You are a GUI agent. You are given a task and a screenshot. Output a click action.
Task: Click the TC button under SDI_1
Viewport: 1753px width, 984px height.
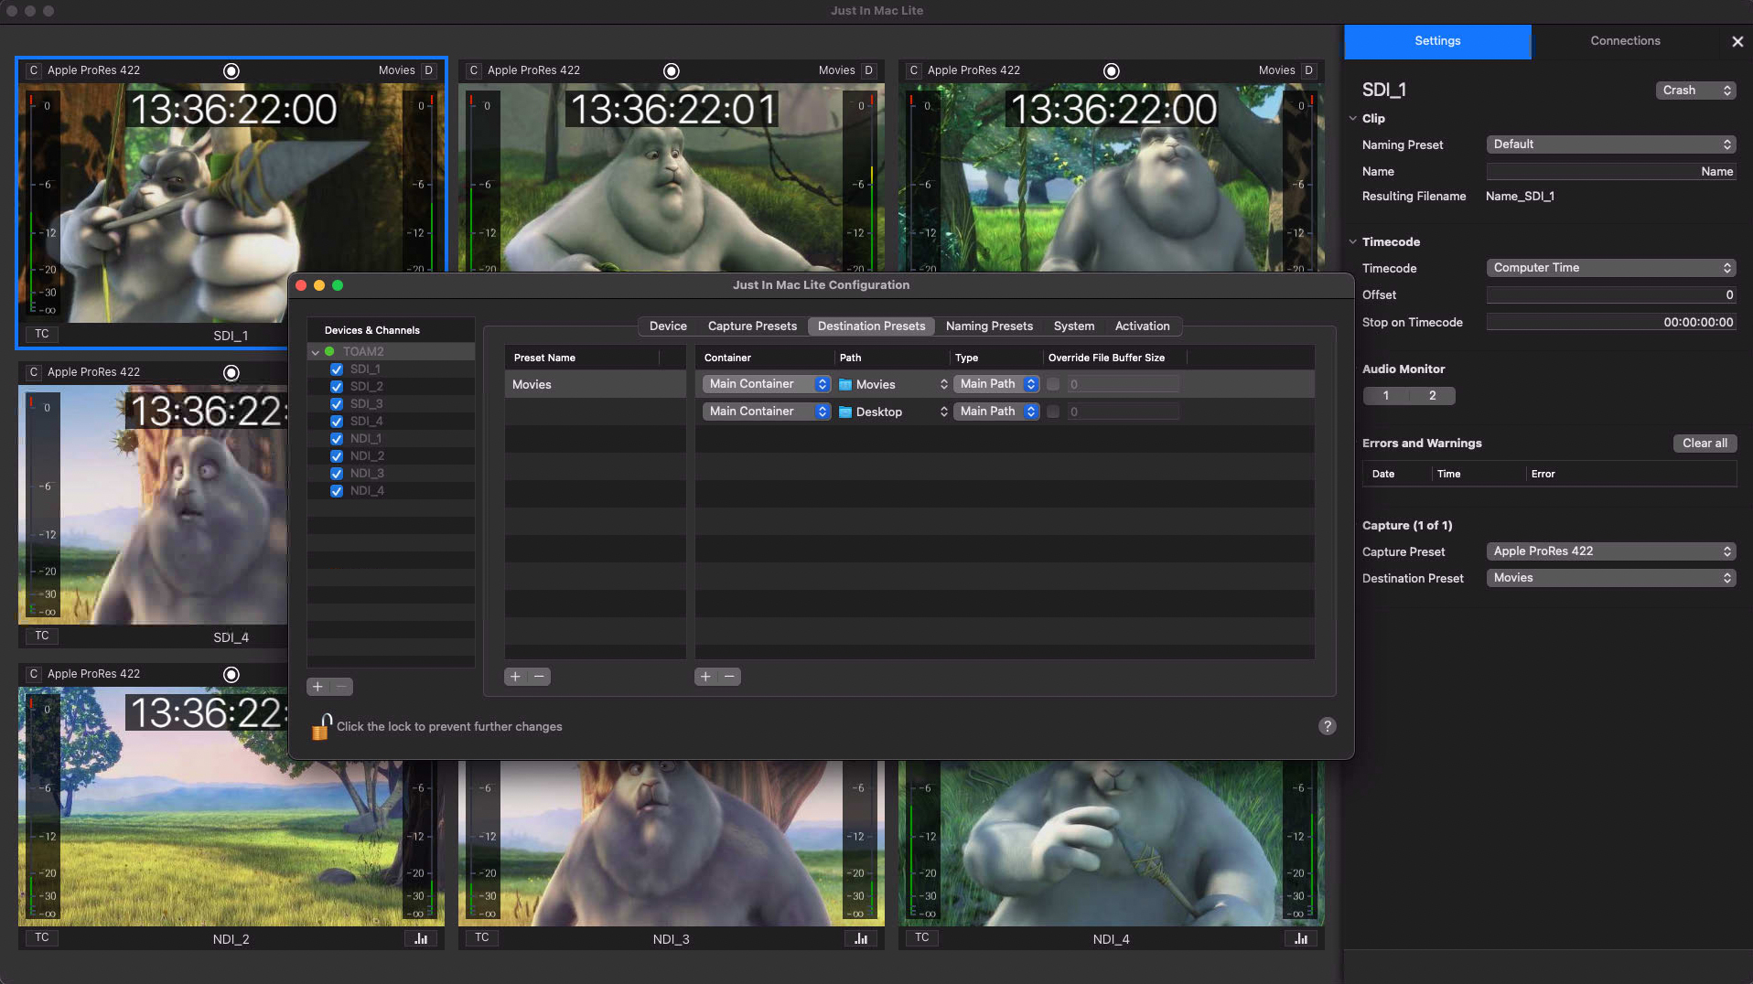click(x=42, y=335)
